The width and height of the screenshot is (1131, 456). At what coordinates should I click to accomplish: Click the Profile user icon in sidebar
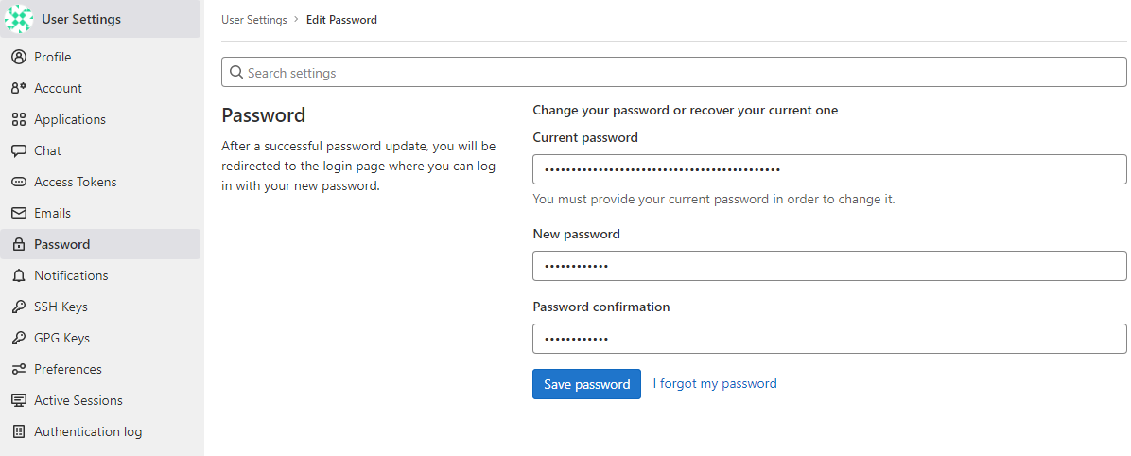[x=20, y=57]
